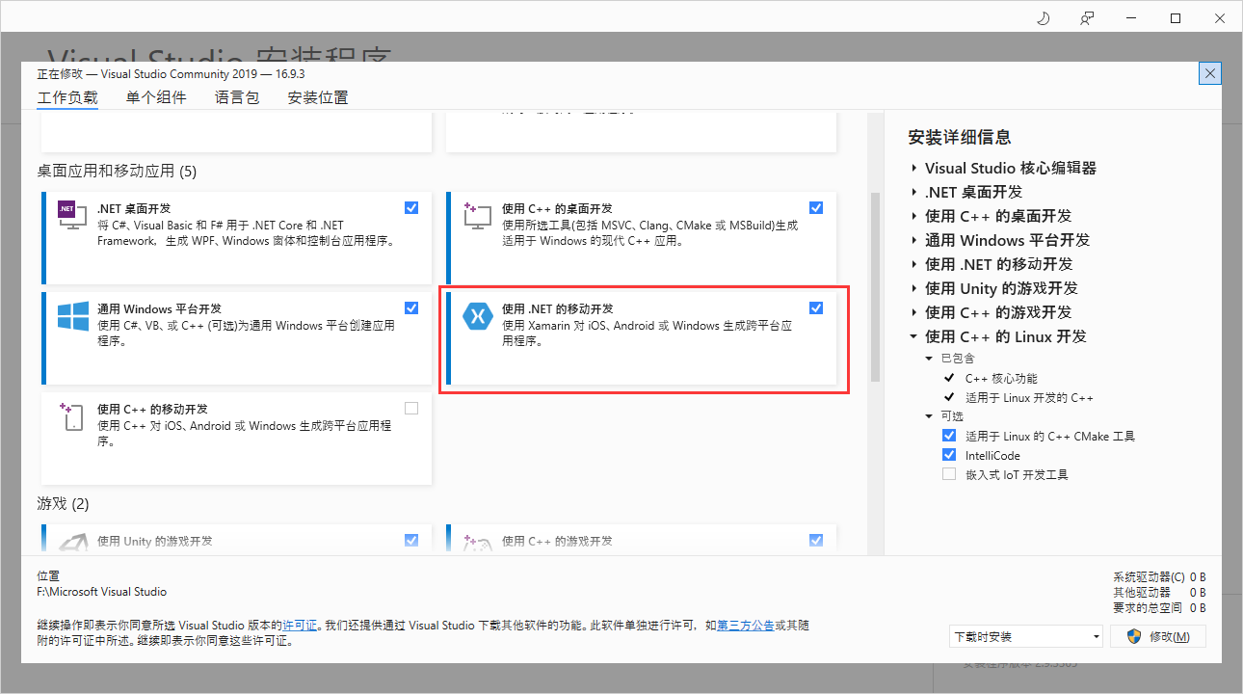This screenshot has width=1243, height=694.
Task: Check the 嵌入式 IoT 开发工具 option
Action: pyautogui.click(x=949, y=474)
